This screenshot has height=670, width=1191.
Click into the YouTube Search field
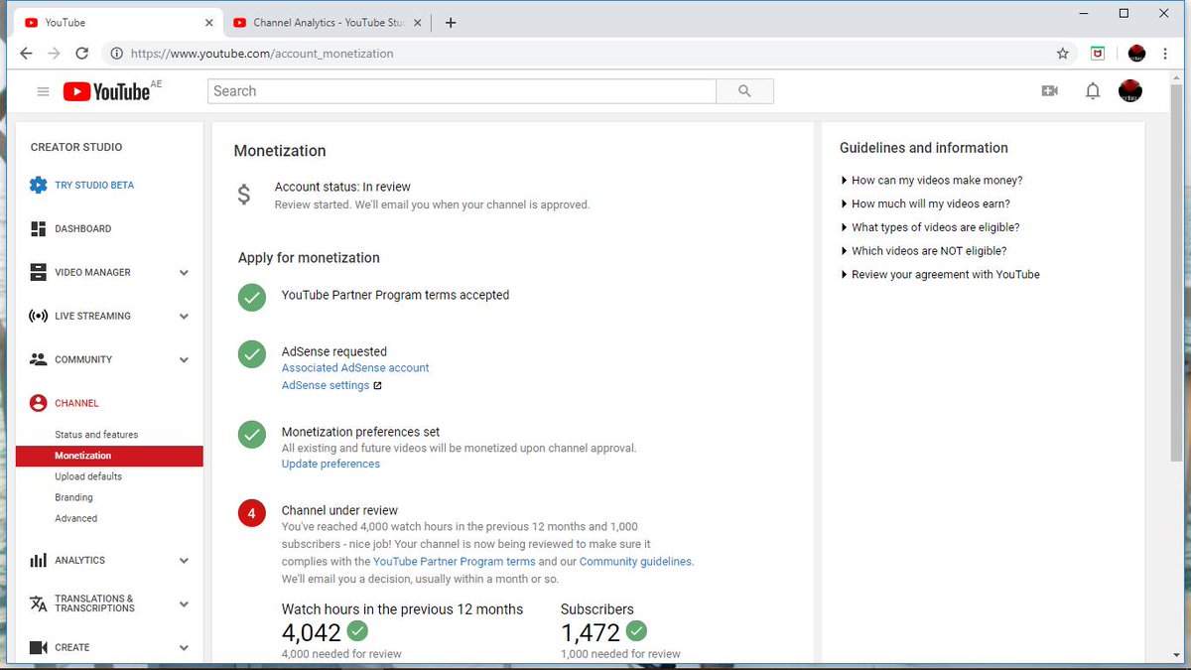(x=462, y=91)
